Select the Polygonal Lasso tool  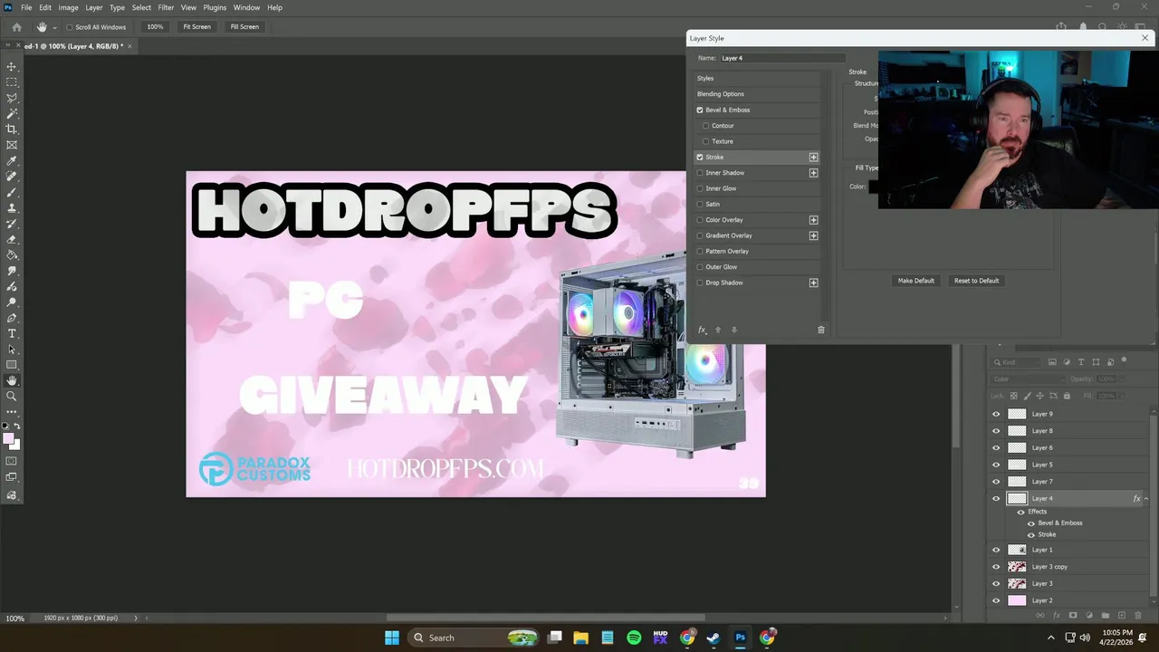pos(12,98)
